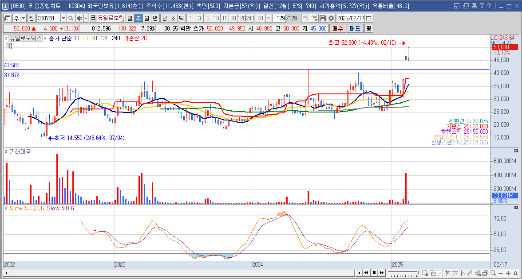Image resolution: width=522 pixels, height=279 pixels.
Task: Select the 틱 tick period button
Action: pos(181,18)
